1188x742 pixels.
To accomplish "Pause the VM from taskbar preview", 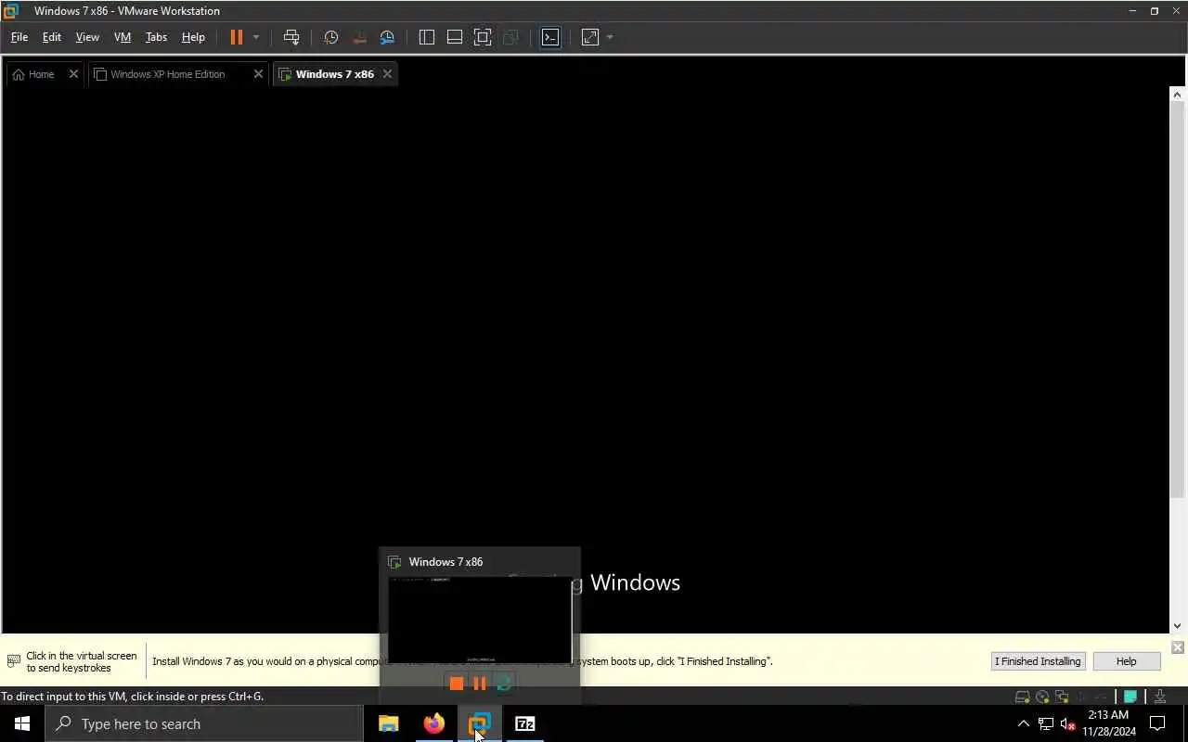I will coord(480,684).
